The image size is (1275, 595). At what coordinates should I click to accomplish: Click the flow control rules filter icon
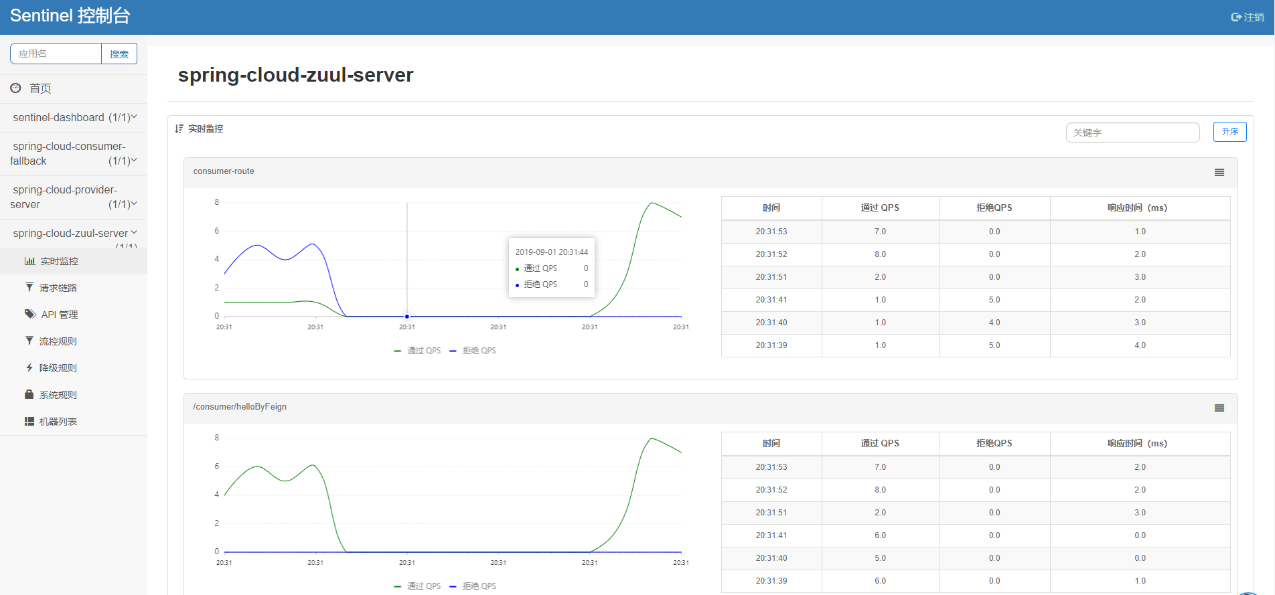pos(29,341)
